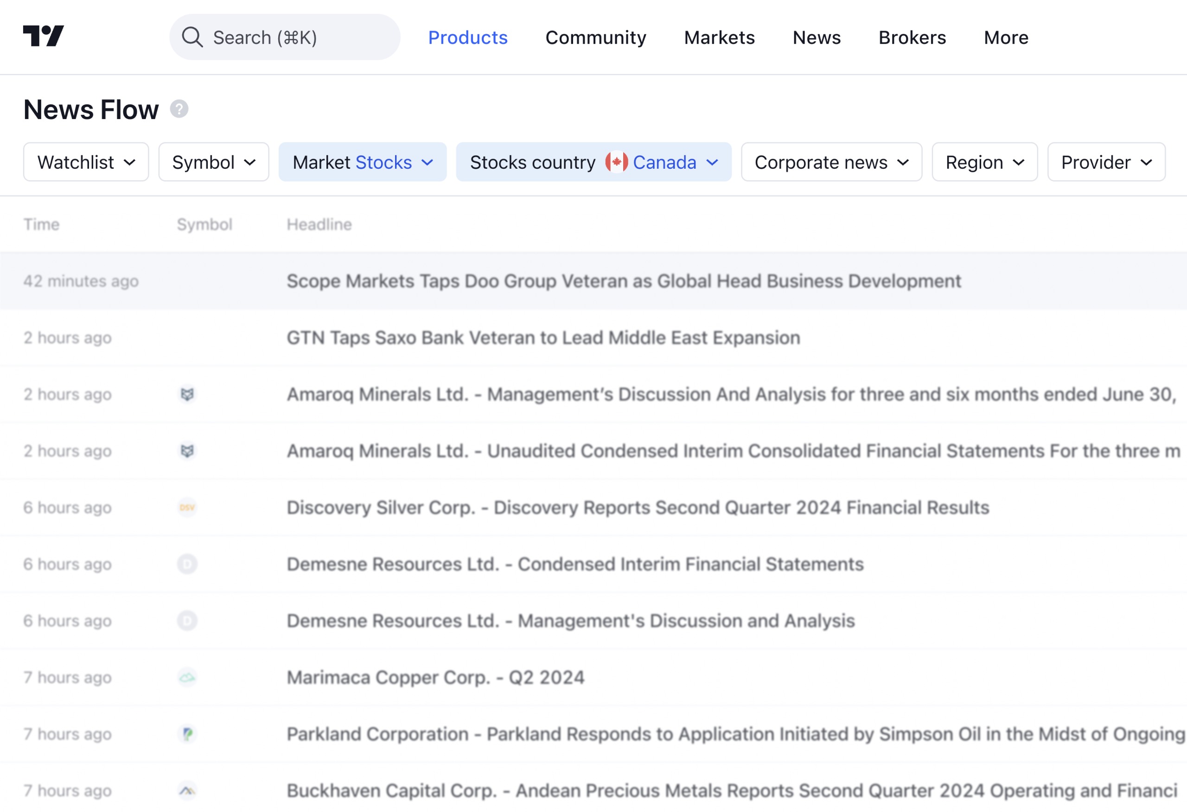Click the Parkland Corporation symbol icon
The width and height of the screenshot is (1187, 812).
[x=187, y=734]
